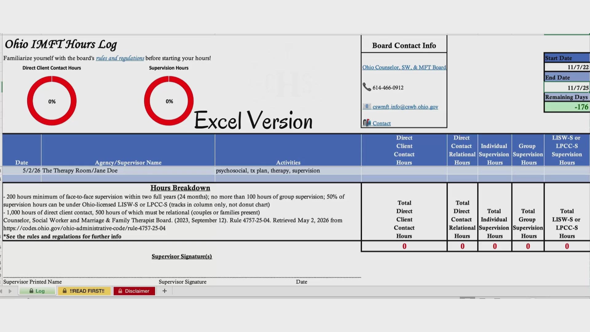Select the Start Date cell 11/7/22

[x=567, y=67]
